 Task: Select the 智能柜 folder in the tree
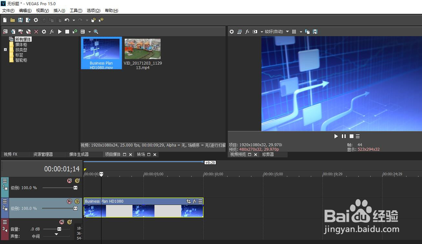[x=21, y=60]
